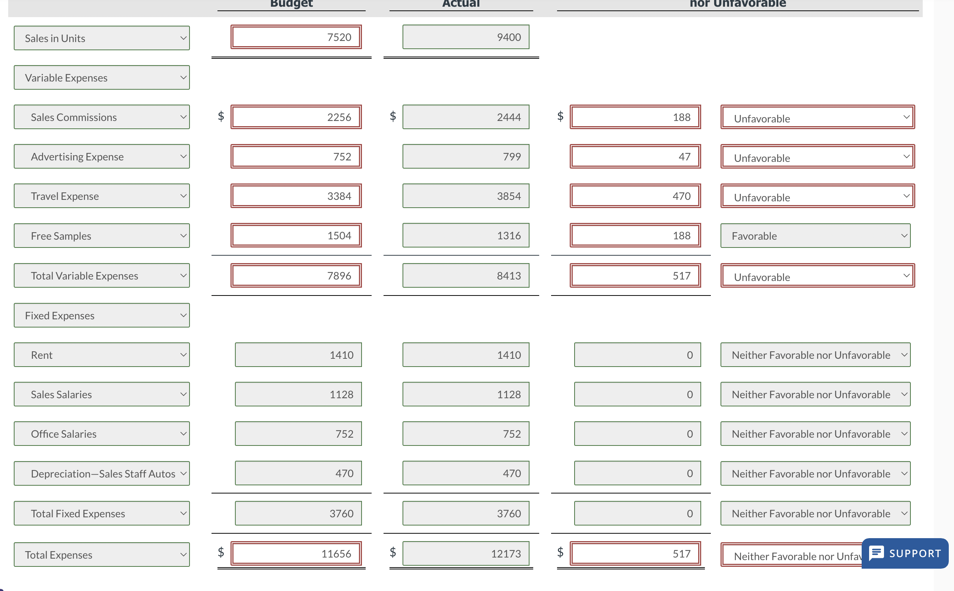This screenshot has width=954, height=591.
Task: Open Rent row Neither Favorable nor Unfavorable dropdown
Action: point(815,355)
